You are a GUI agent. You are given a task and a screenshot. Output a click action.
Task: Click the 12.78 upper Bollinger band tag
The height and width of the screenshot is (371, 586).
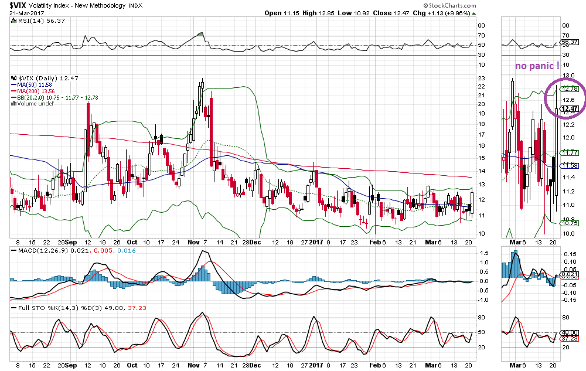tap(570, 89)
